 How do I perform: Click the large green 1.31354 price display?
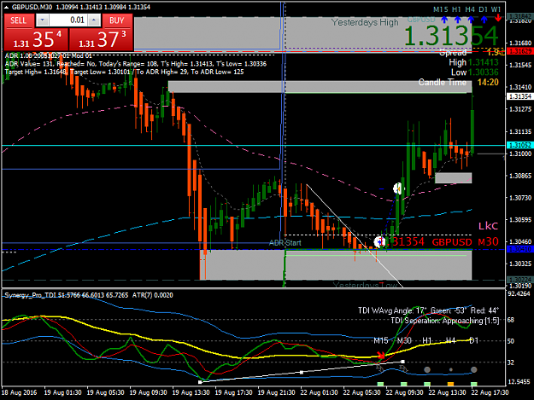coord(451,36)
